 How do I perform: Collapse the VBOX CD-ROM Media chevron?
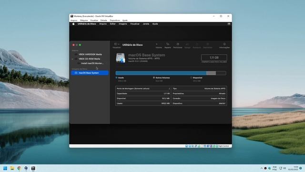[x=73, y=59]
